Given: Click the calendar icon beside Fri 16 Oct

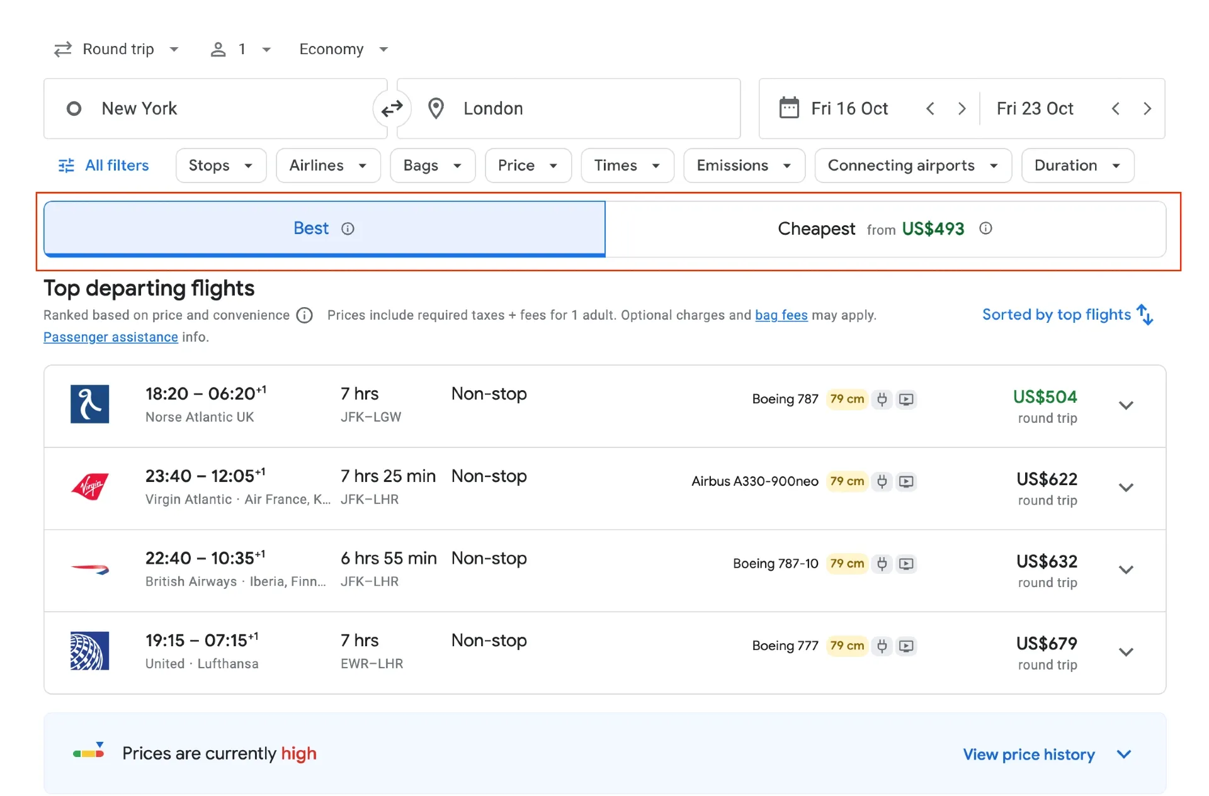Looking at the screenshot, I should [789, 108].
